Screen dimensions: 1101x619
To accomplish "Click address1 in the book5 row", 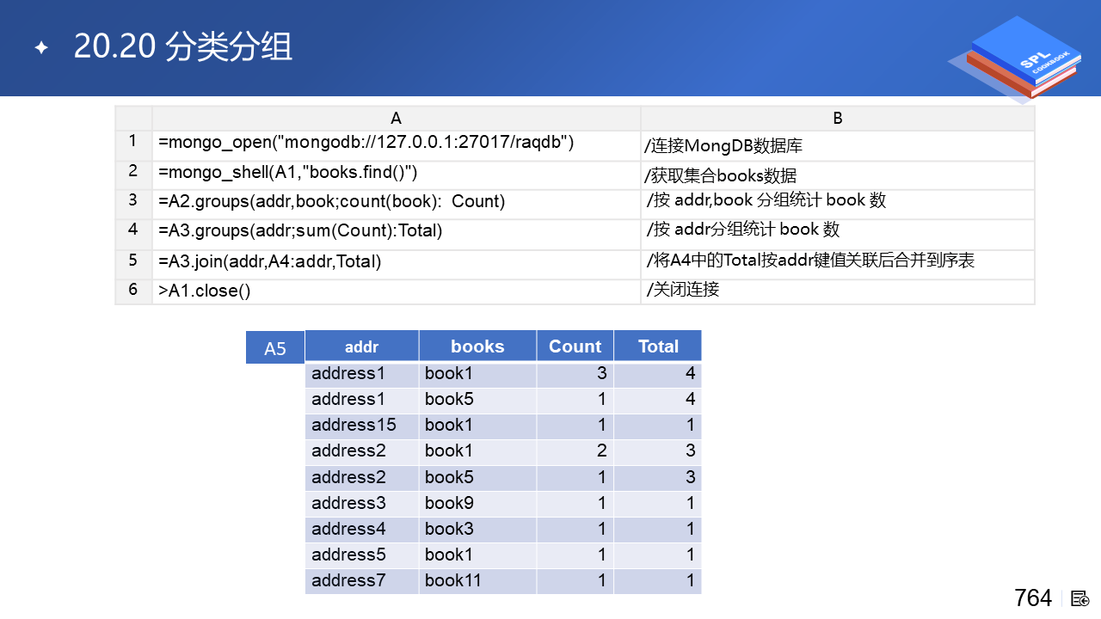I will click(x=362, y=400).
